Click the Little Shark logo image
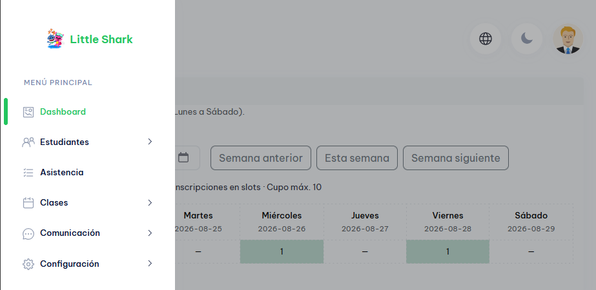Screen dimensions: 596x290 pos(56,39)
